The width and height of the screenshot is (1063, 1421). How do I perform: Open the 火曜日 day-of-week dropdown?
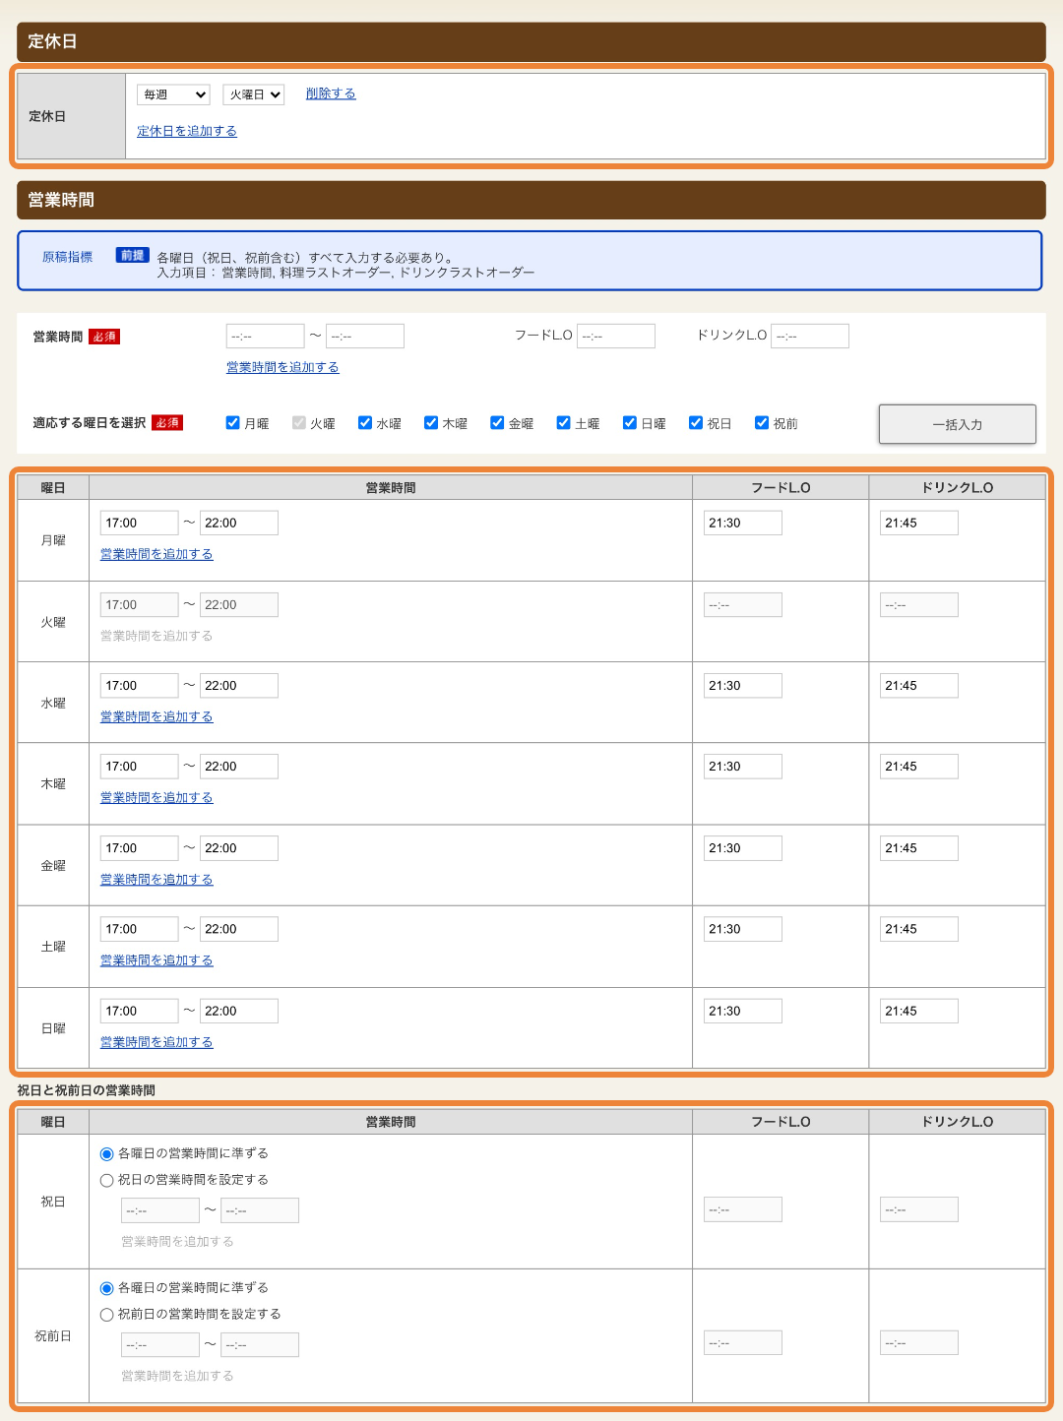[x=253, y=94]
